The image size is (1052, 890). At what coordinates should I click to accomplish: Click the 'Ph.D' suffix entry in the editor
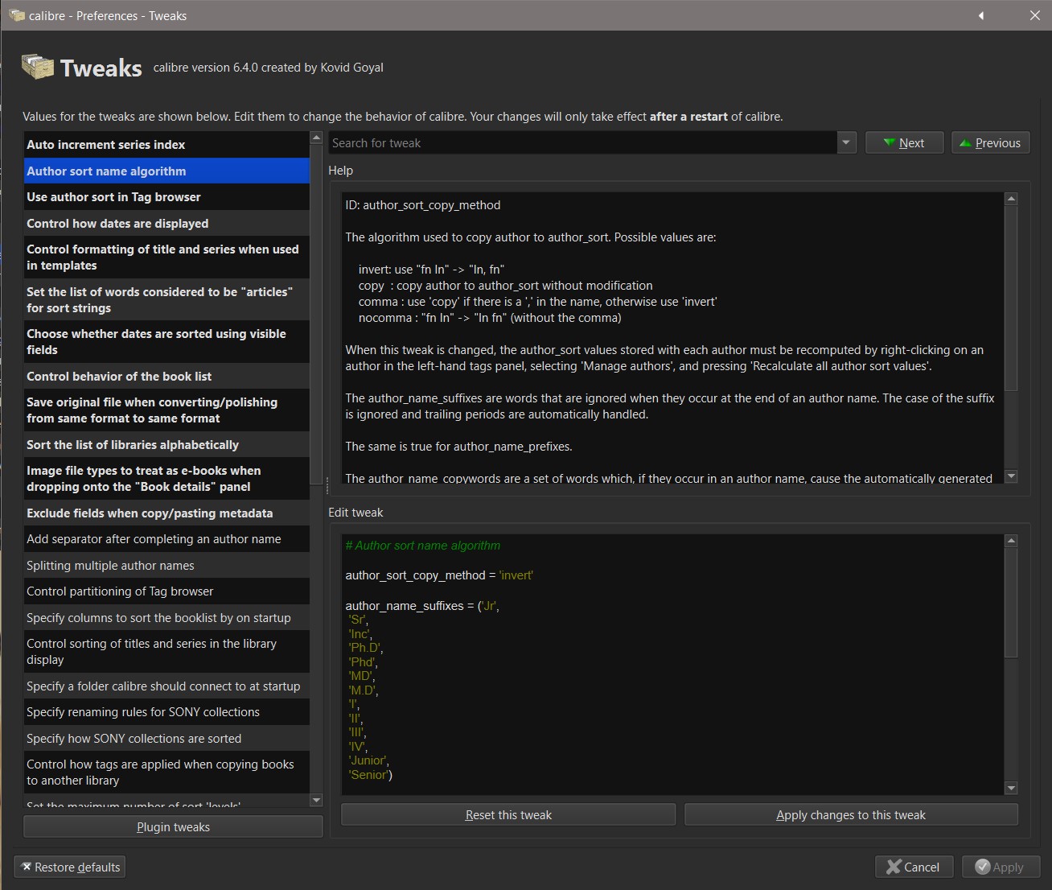point(366,648)
